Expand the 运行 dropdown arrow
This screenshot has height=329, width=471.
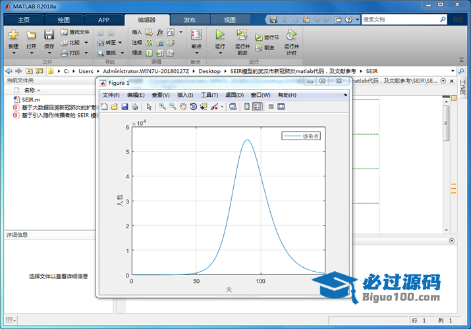220,53
